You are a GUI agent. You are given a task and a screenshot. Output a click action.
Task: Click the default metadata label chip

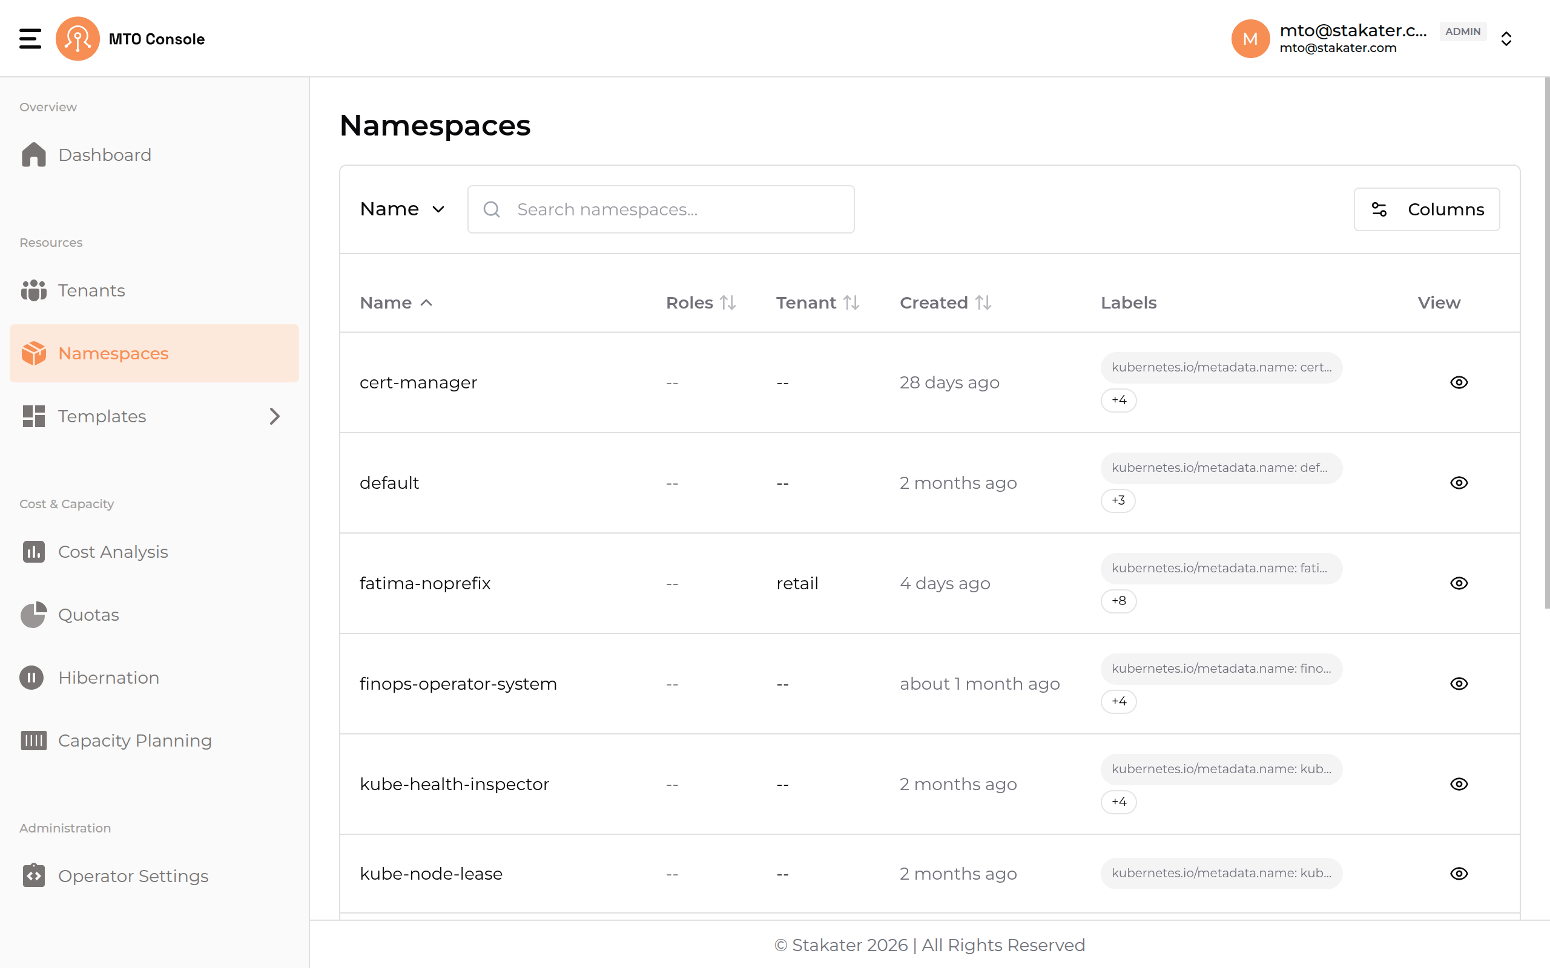1221,468
